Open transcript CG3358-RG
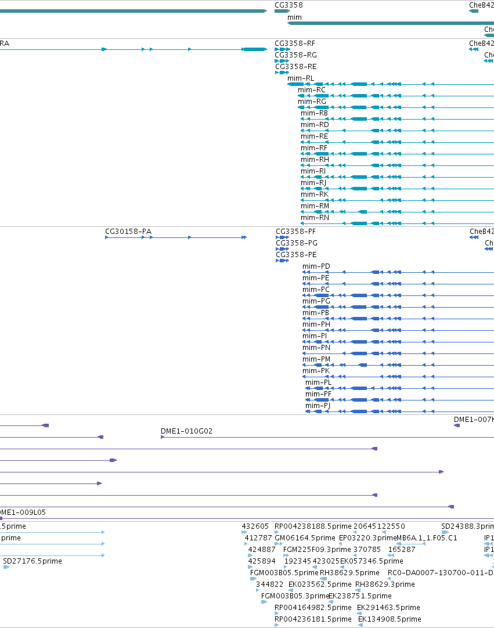The image size is (494, 628). coord(295,55)
